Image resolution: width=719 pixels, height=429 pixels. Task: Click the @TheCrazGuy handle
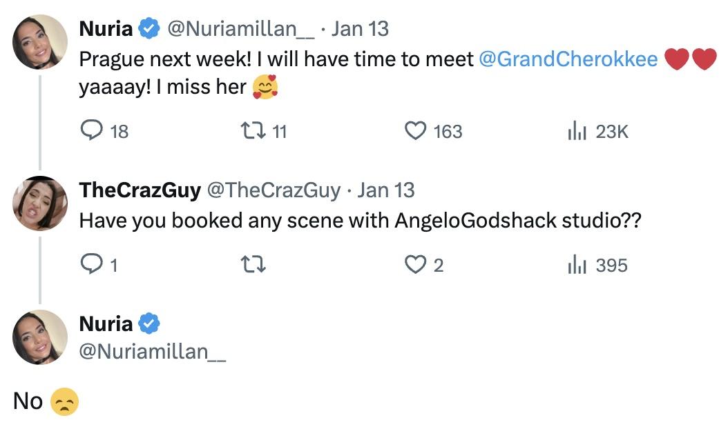pyautogui.click(x=274, y=190)
